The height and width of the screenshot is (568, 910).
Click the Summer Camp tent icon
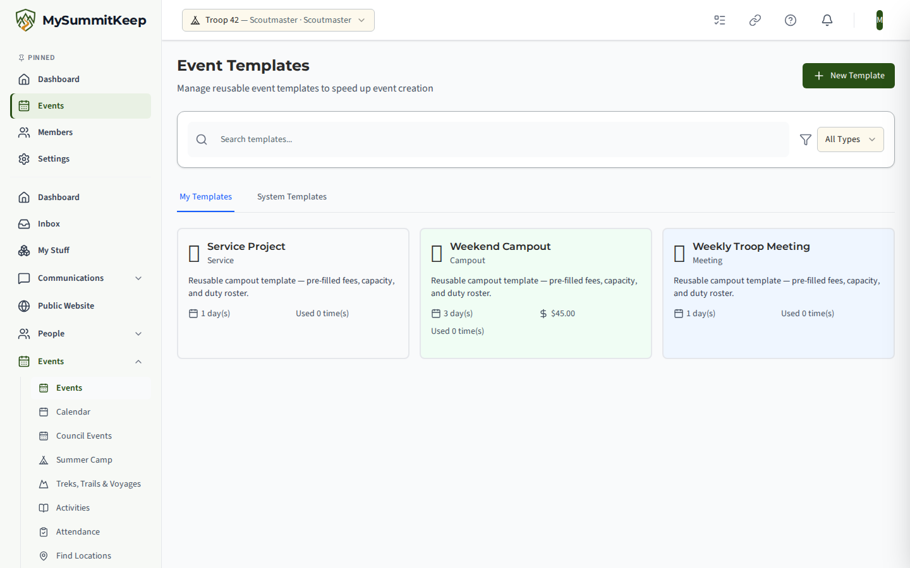click(44, 460)
